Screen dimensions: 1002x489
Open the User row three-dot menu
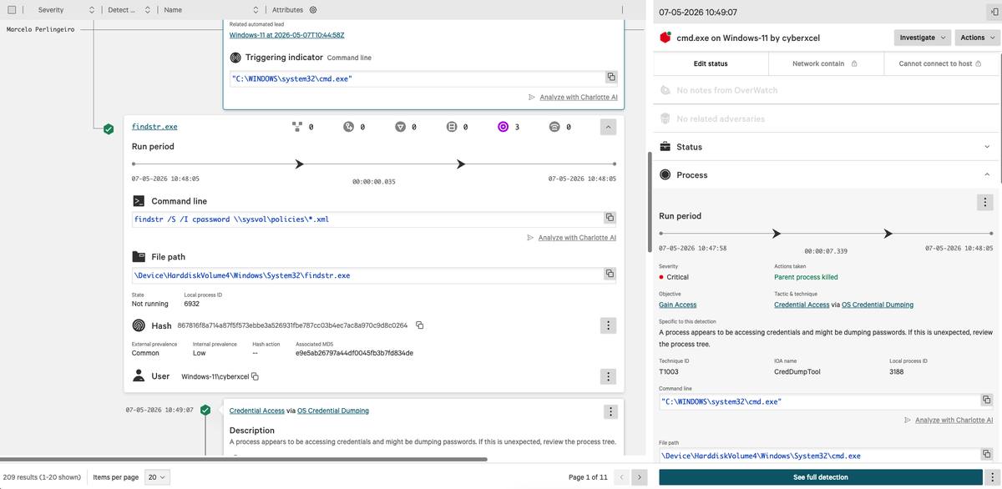tap(608, 376)
